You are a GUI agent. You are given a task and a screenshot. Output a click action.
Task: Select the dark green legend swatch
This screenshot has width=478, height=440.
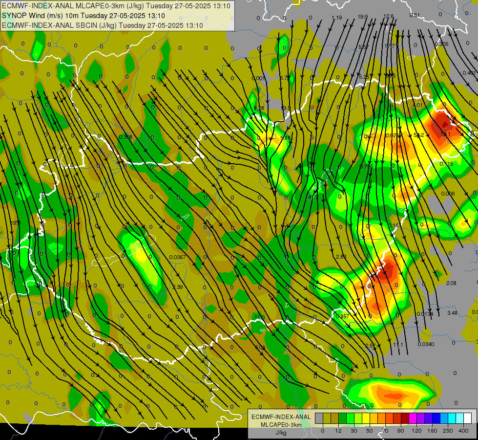click(343, 418)
